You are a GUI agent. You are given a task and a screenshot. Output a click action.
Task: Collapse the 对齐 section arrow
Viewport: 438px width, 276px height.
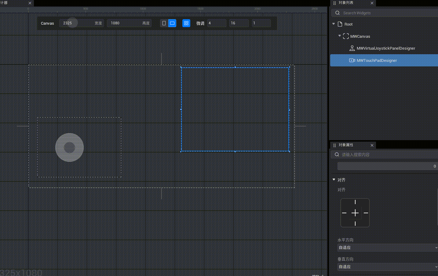pos(334,180)
